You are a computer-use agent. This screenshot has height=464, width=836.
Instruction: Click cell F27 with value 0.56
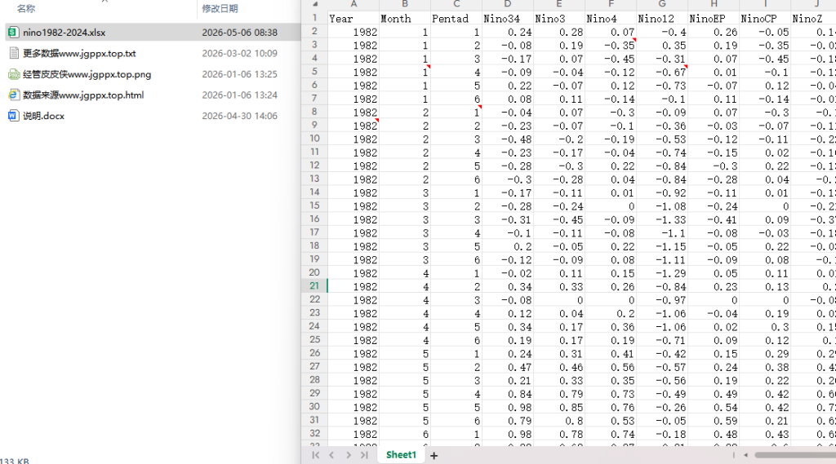point(611,367)
